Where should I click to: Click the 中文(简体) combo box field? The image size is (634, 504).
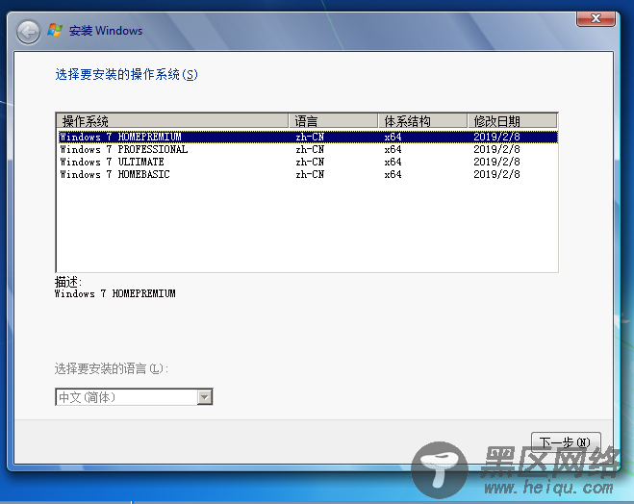[134, 397]
